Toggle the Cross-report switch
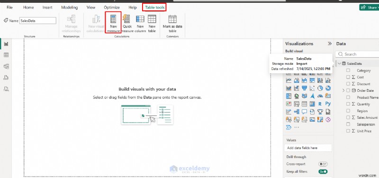379x178 pixels. [323, 164]
